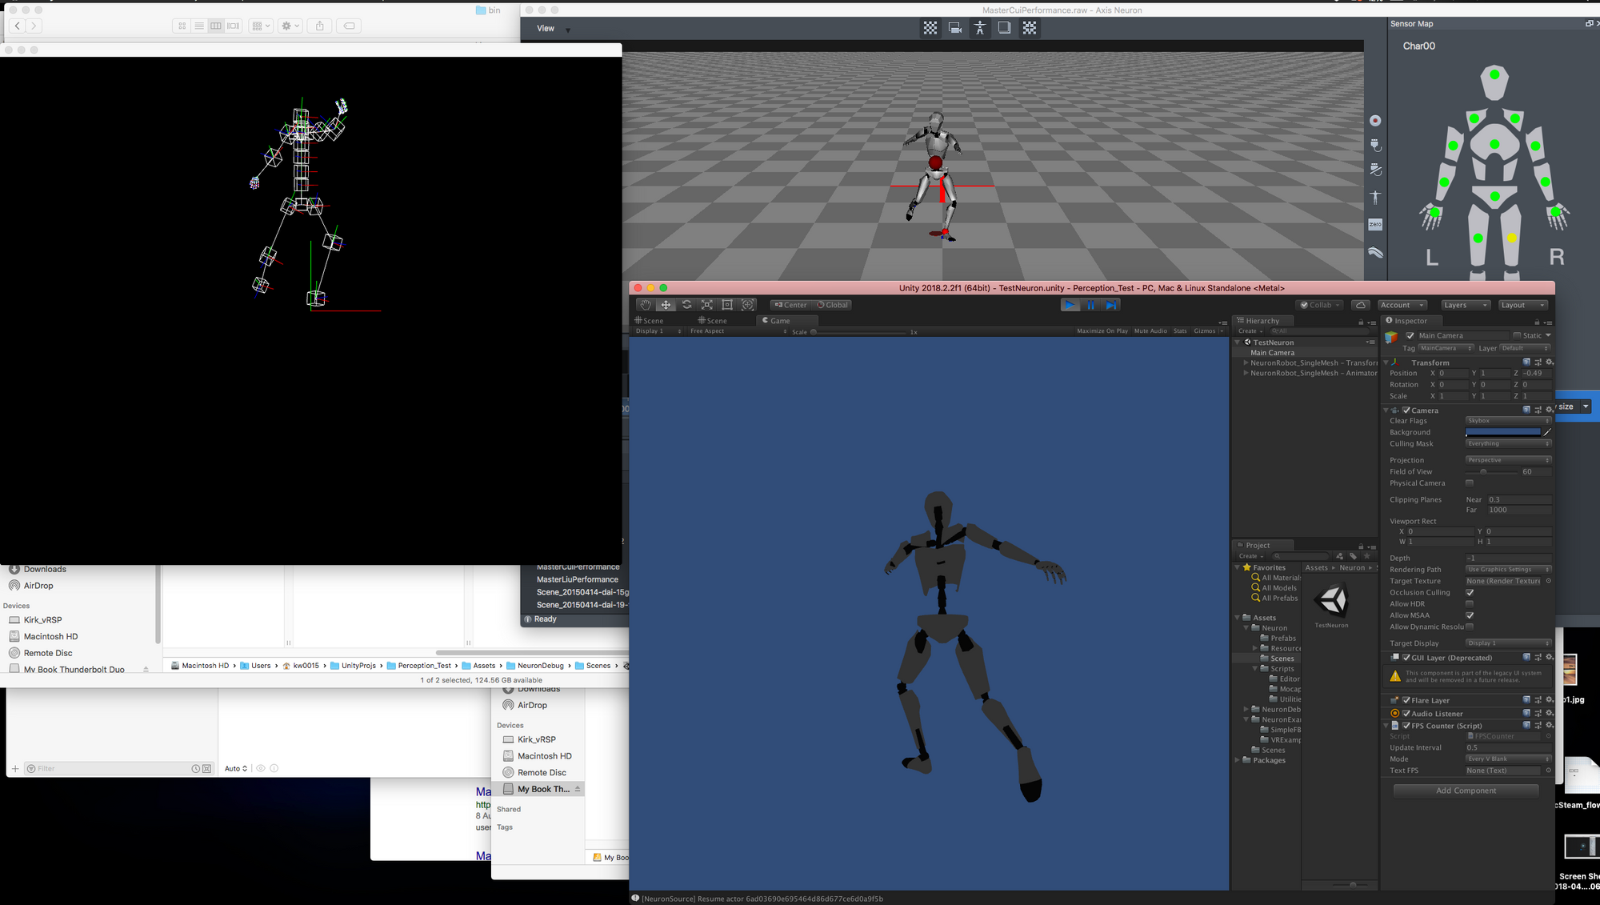Open the Rendering Path dropdown

tap(1508, 570)
